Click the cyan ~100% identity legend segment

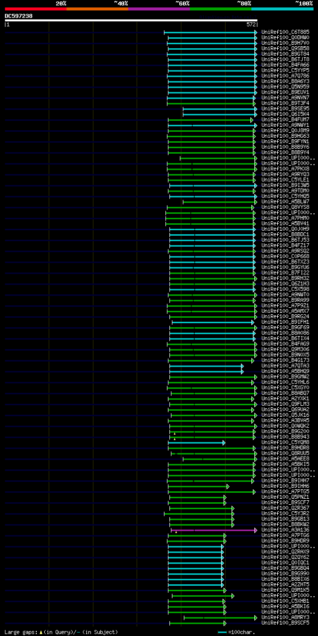click(282, 8)
